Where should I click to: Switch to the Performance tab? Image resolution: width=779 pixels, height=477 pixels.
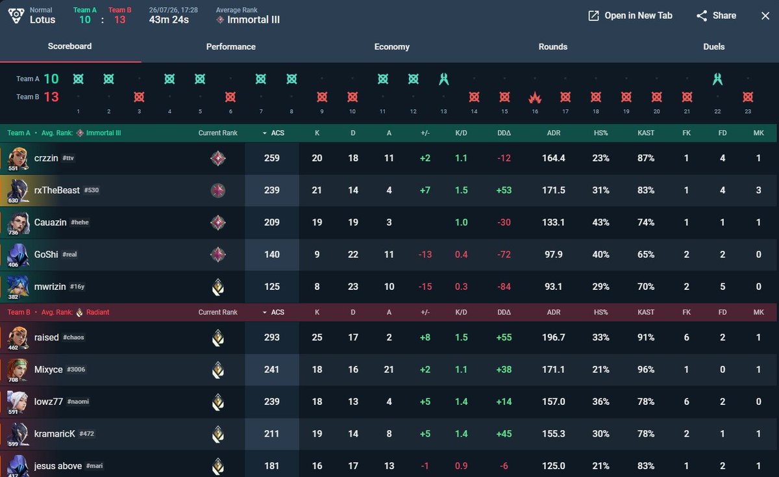click(x=230, y=47)
